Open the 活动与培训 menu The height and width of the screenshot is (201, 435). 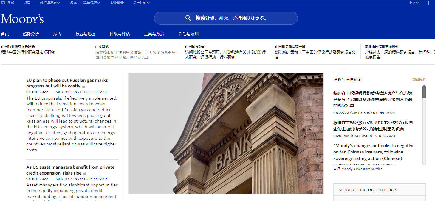coord(188,34)
